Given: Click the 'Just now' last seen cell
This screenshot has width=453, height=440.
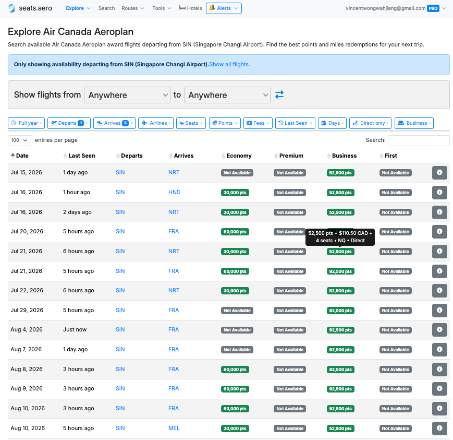Looking at the screenshot, I should coord(75,329).
